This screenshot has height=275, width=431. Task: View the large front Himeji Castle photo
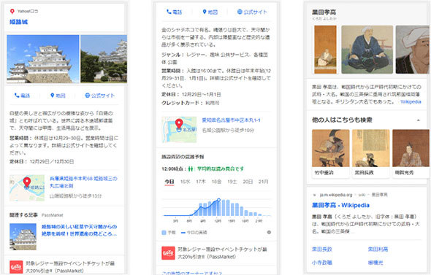tap(43, 59)
